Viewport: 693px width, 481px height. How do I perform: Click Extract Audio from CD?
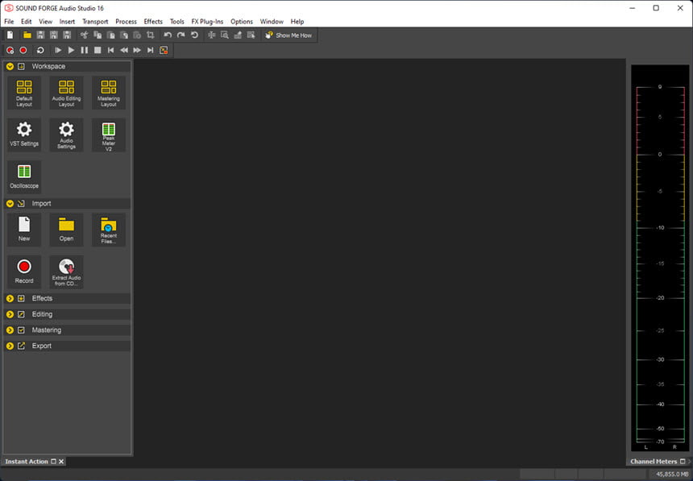point(66,272)
